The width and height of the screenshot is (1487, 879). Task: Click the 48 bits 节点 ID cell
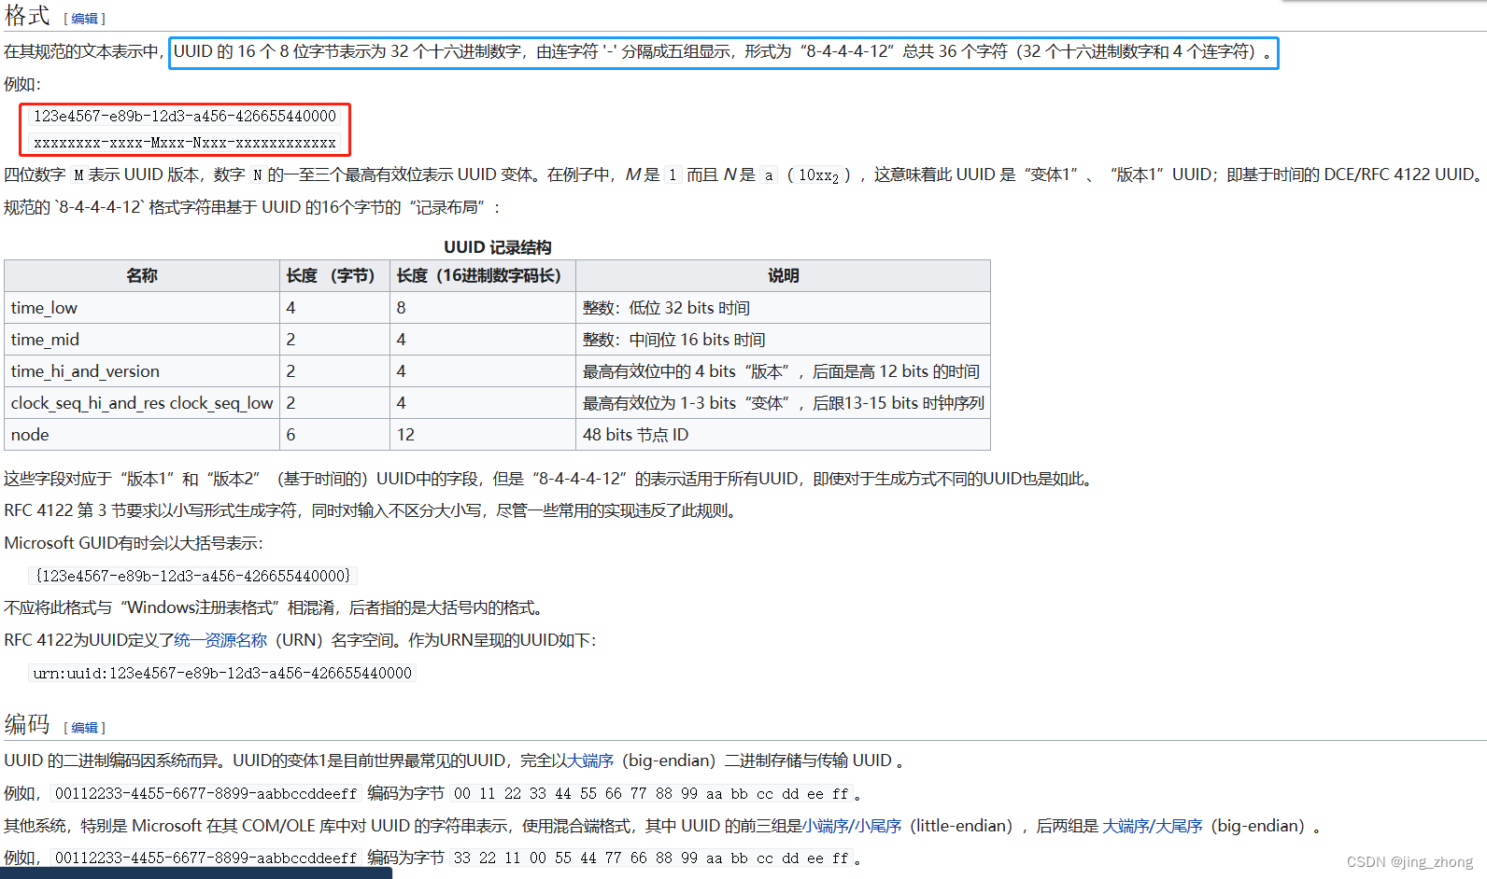(x=783, y=435)
